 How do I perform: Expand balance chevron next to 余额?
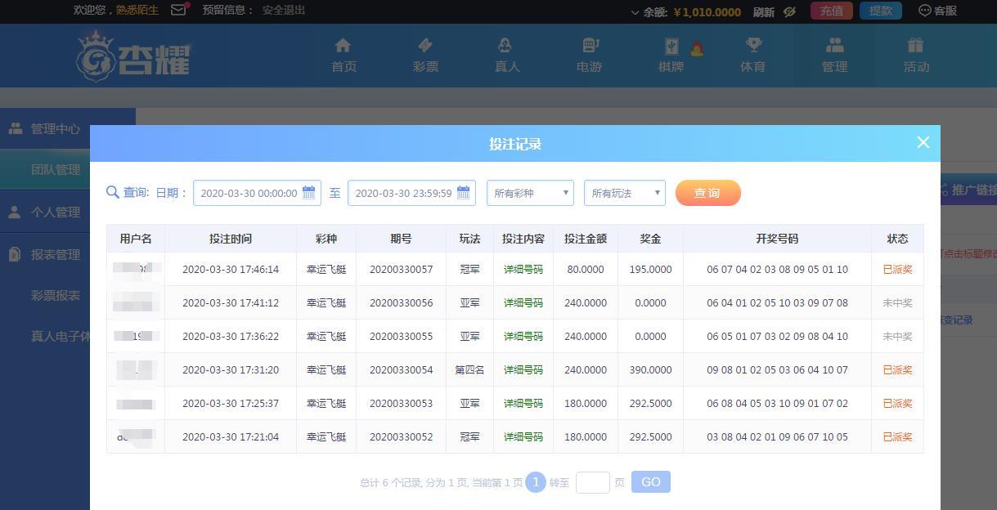(x=635, y=12)
